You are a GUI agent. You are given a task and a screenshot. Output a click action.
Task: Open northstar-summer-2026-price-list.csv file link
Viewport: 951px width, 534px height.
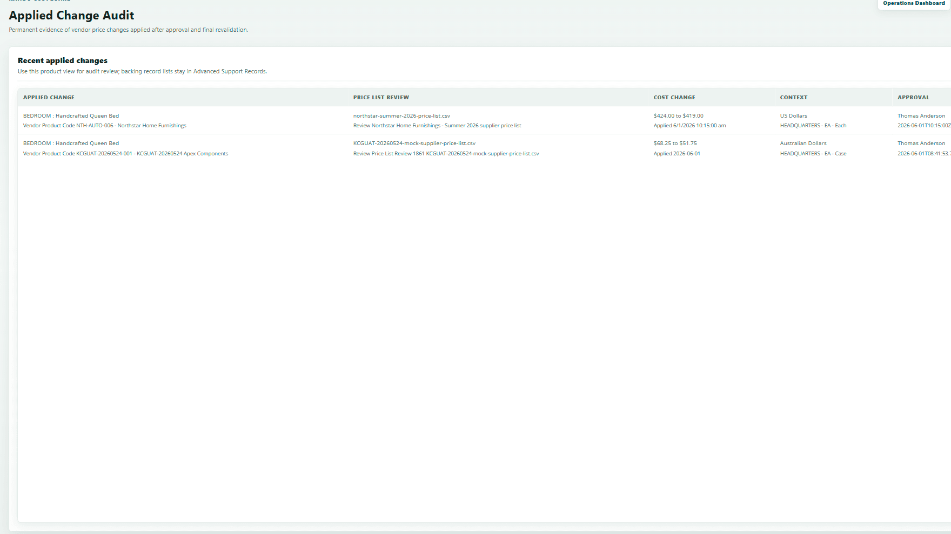coord(401,116)
